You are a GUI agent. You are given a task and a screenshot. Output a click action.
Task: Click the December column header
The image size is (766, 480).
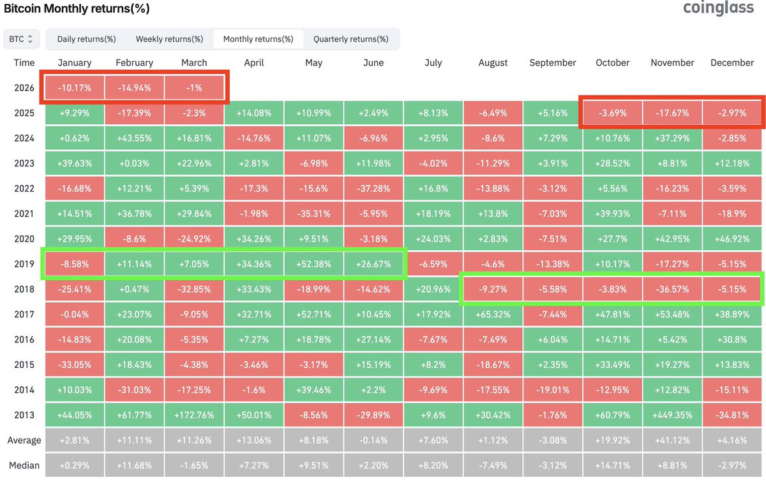point(732,62)
